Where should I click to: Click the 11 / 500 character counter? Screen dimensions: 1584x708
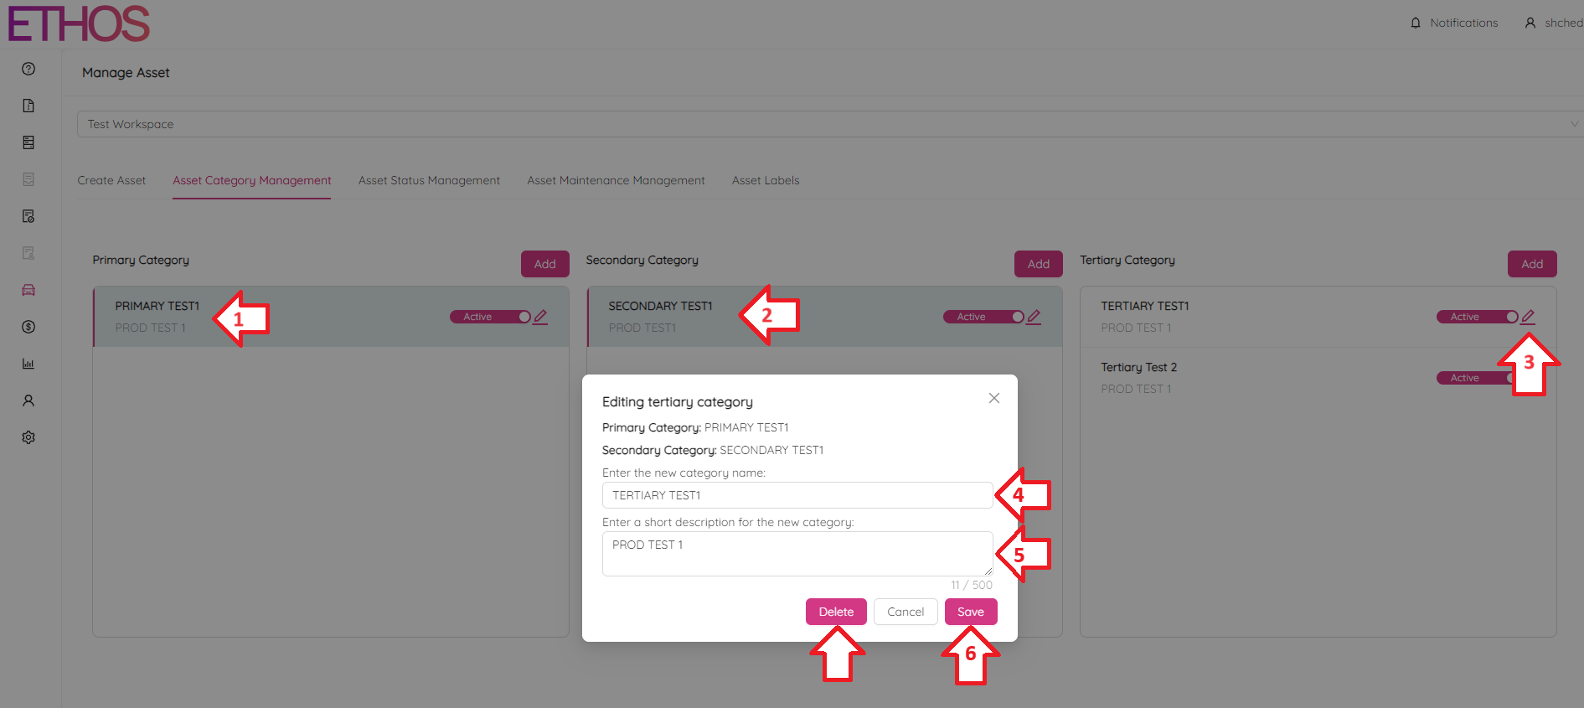[x=972, y=585]
